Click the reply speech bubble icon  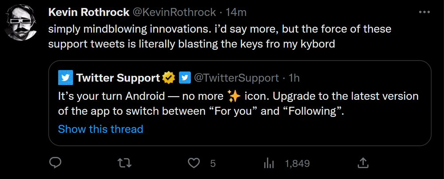click(55, 163)
